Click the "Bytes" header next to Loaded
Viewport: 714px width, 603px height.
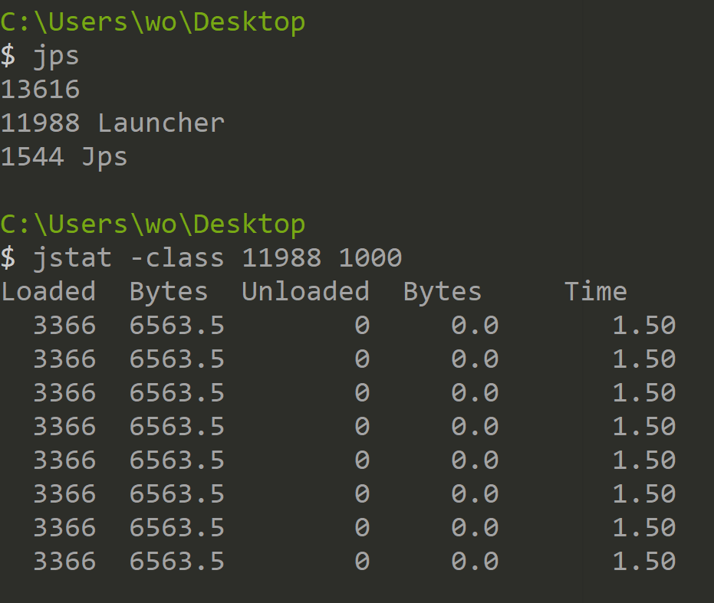coord(169,292)
